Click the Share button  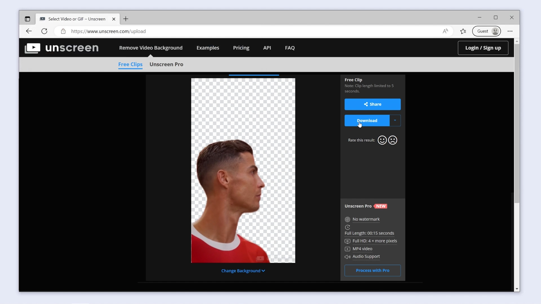372,104
